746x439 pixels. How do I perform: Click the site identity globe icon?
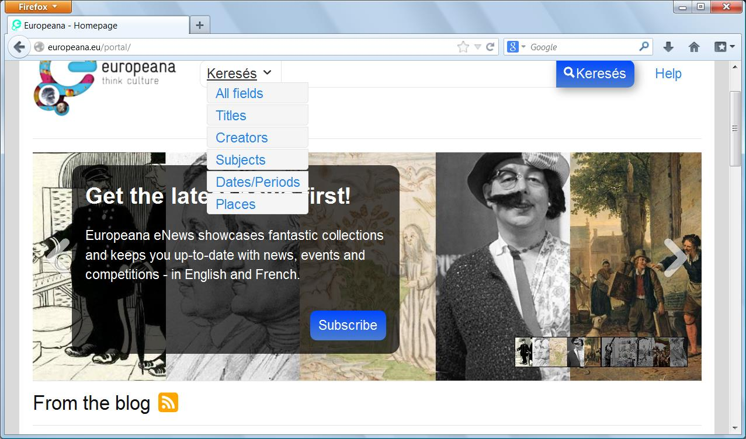39,47
